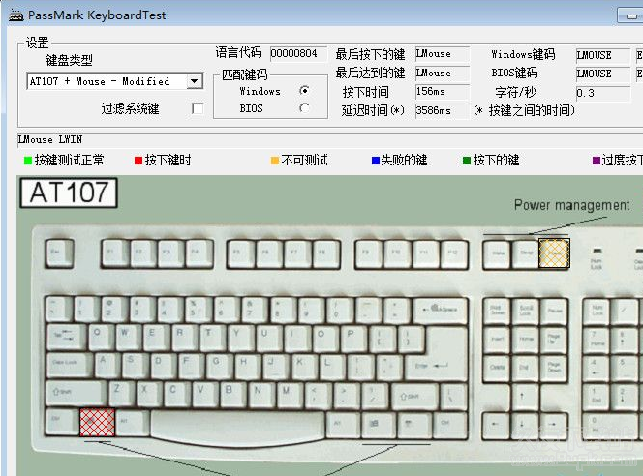Click the Esc key on the keyboard image
The height and width of the screenshot is (476, 643).
[x=59, y=253]
